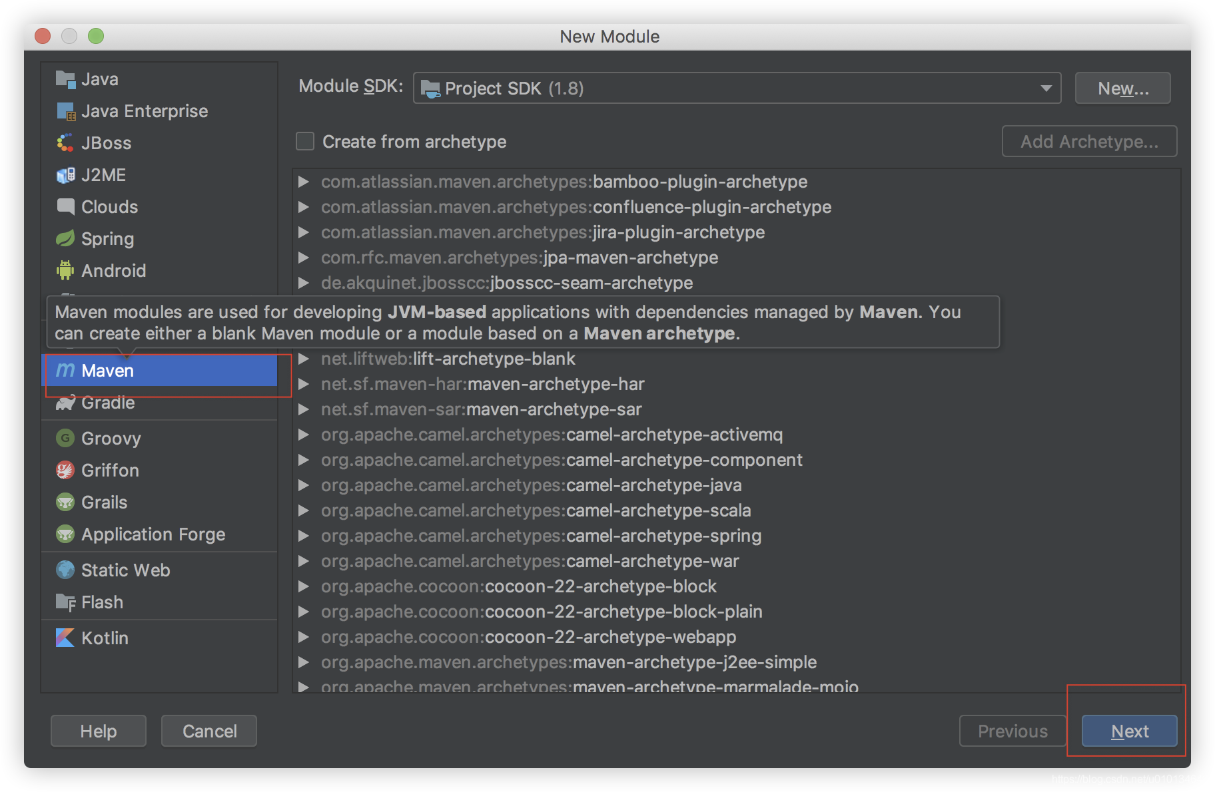The width and height of the screenshot is (1215, 792).
Task: Select Spring label in module list
Action: pos(108,239)
